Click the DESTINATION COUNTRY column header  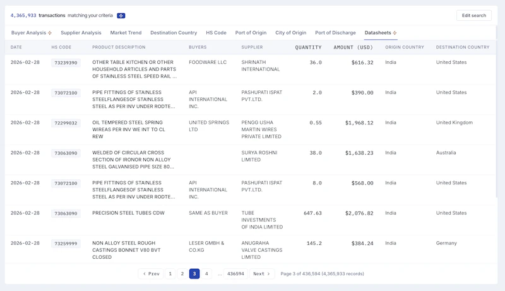tap(463, 47)
